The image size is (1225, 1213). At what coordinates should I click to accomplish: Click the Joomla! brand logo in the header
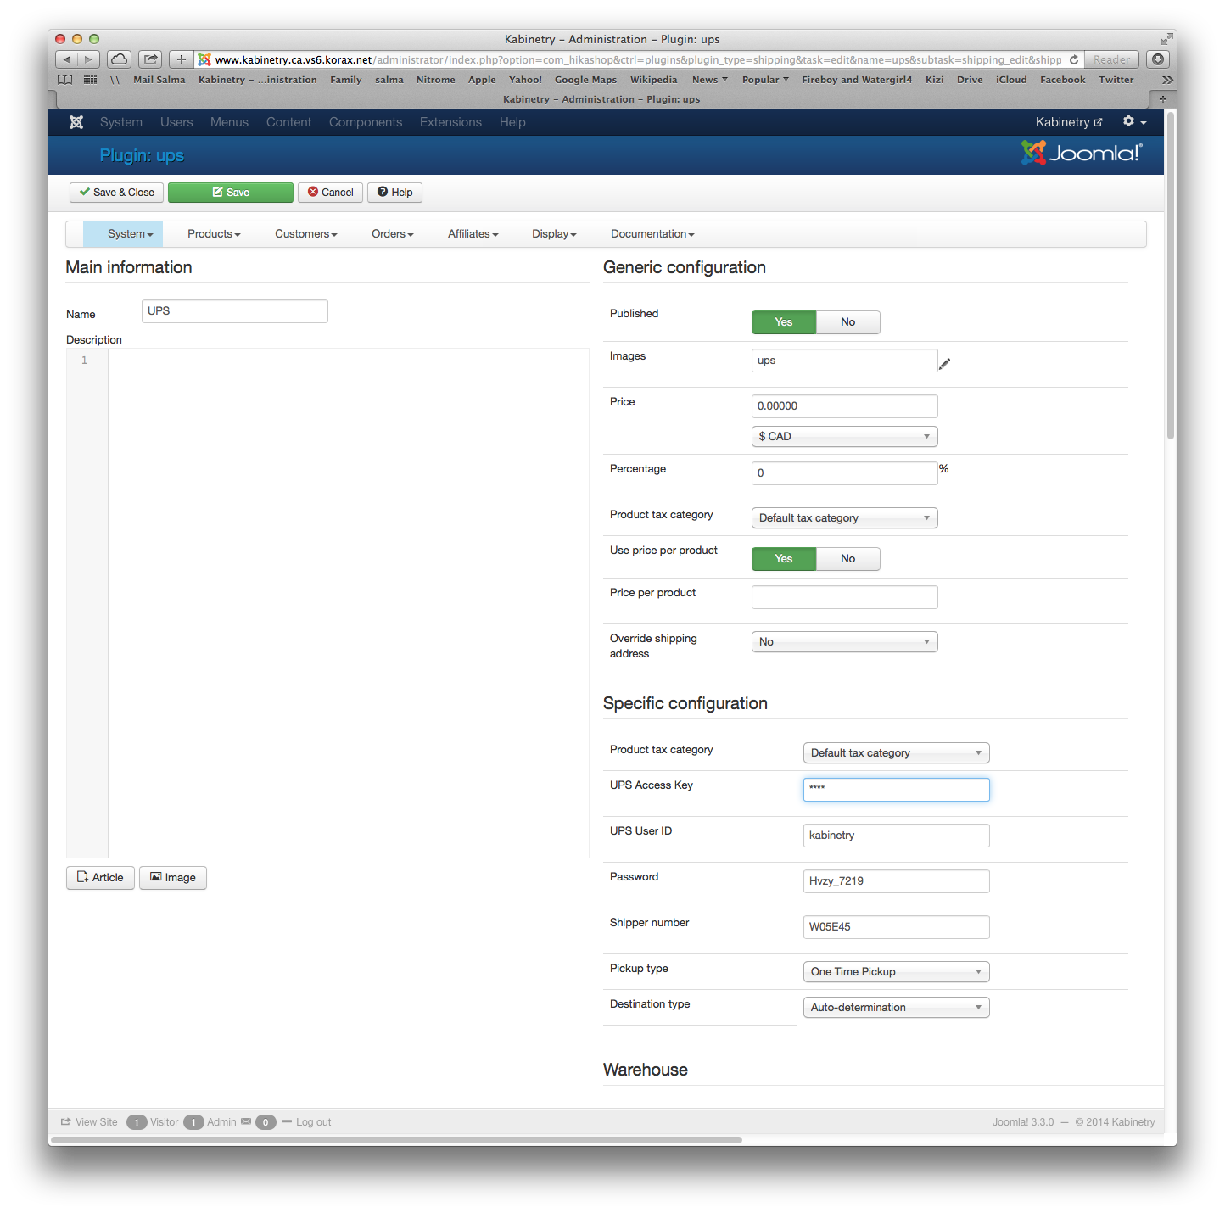coord(1082,153)
